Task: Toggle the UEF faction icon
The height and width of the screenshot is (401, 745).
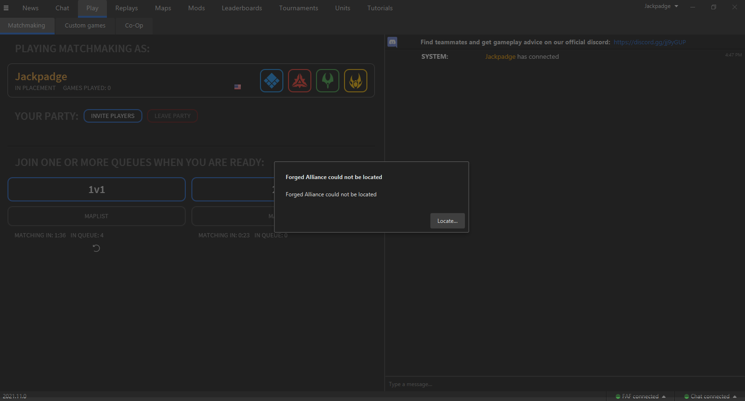Action: [272, 81]
